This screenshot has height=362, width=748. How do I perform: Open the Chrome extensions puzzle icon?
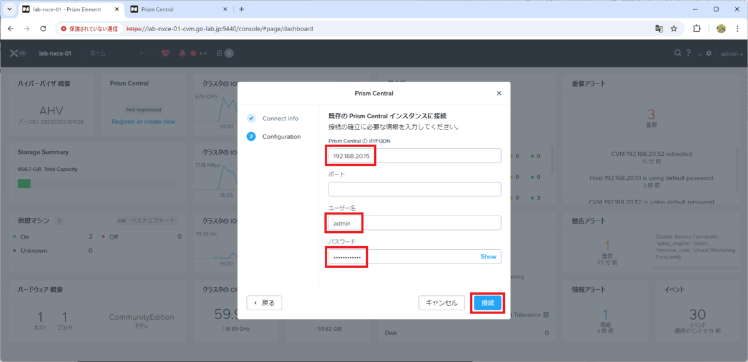[x=697, y=29]
